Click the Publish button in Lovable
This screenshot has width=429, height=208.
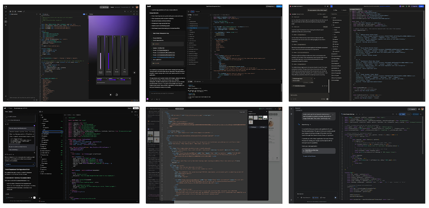click(x=421, y=6)
